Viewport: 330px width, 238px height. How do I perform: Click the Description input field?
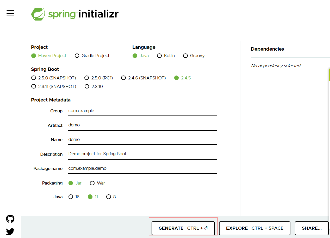142,154
